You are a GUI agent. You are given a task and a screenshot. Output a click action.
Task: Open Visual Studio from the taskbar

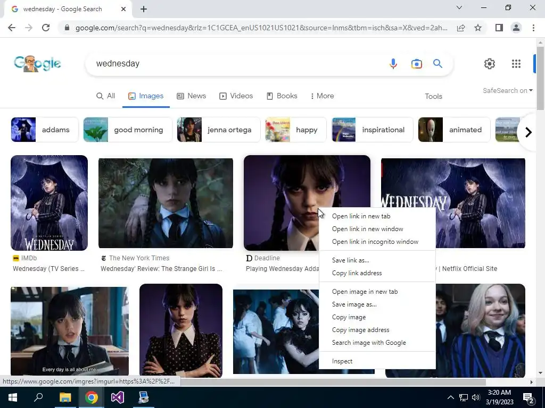click(118, 397)
